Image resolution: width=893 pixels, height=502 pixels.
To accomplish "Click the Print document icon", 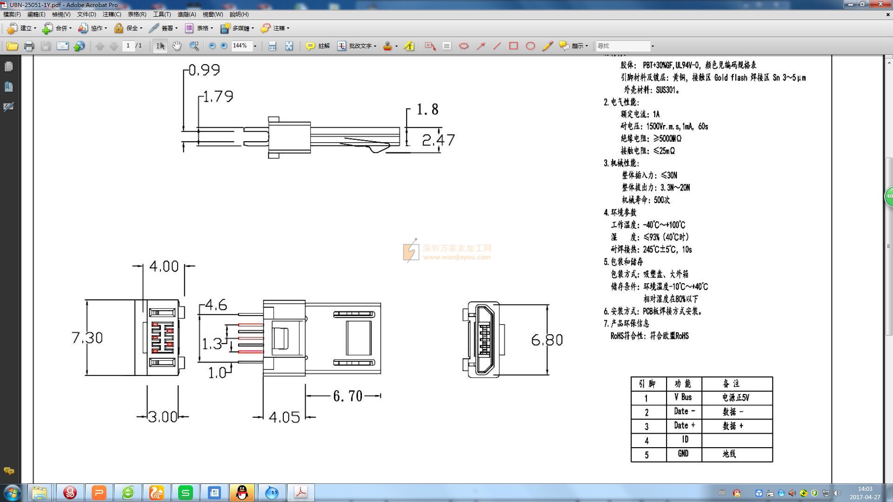I will click(29, 46).
